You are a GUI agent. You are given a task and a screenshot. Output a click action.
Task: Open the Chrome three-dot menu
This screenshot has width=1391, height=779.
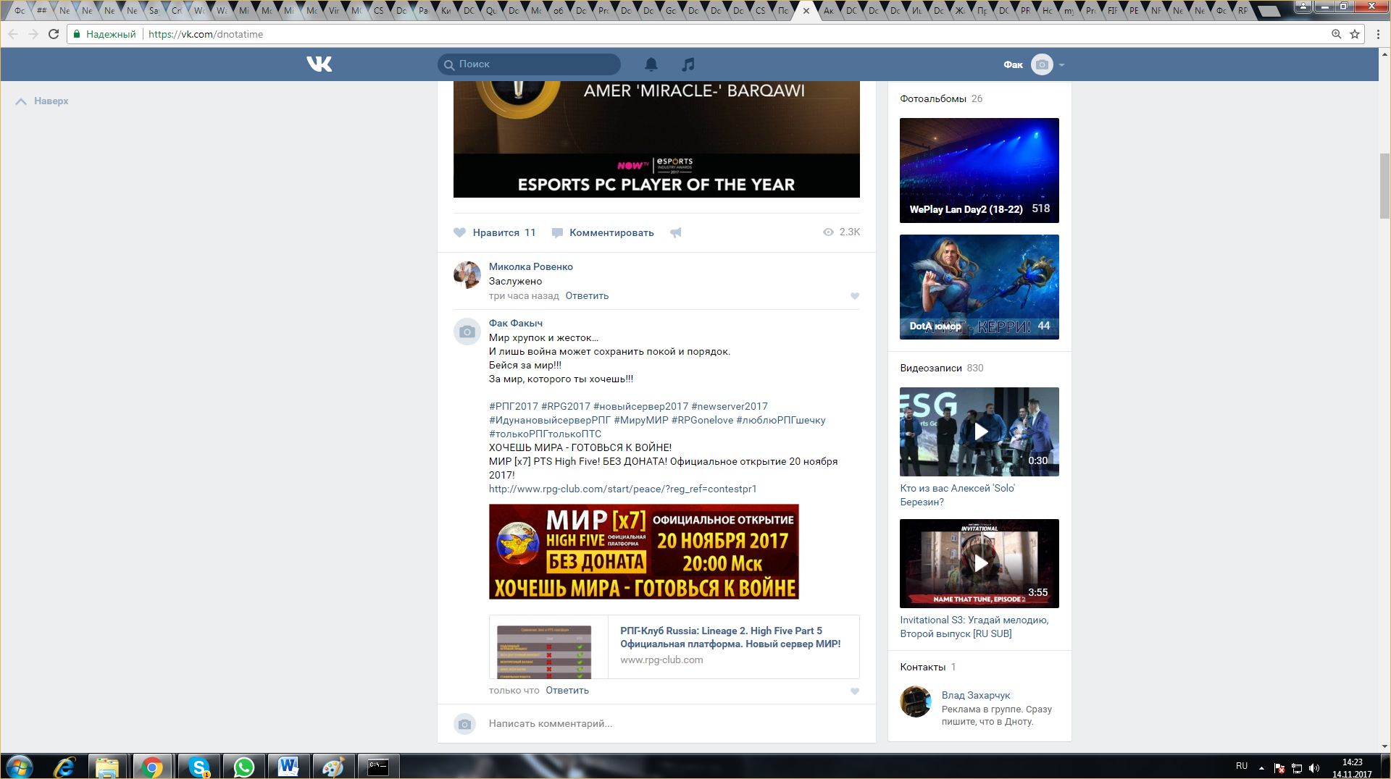pos(1378,34)
